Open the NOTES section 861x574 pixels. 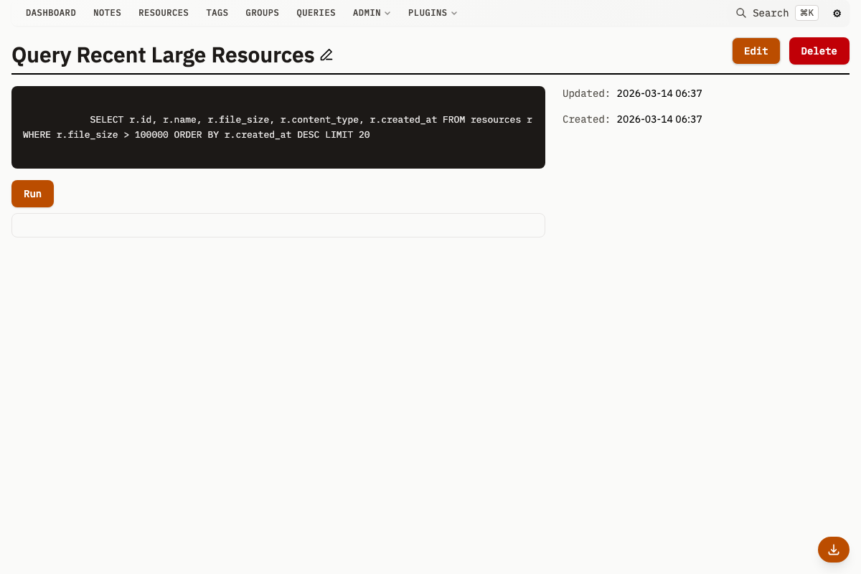tap(107, 12)
